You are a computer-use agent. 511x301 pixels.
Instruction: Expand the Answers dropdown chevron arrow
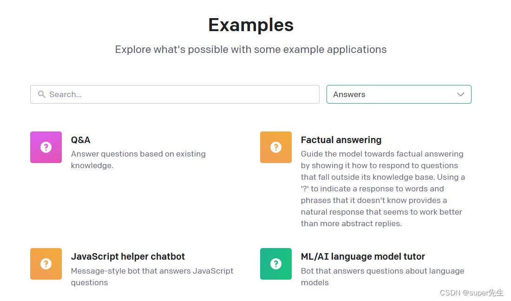point(460,94)
